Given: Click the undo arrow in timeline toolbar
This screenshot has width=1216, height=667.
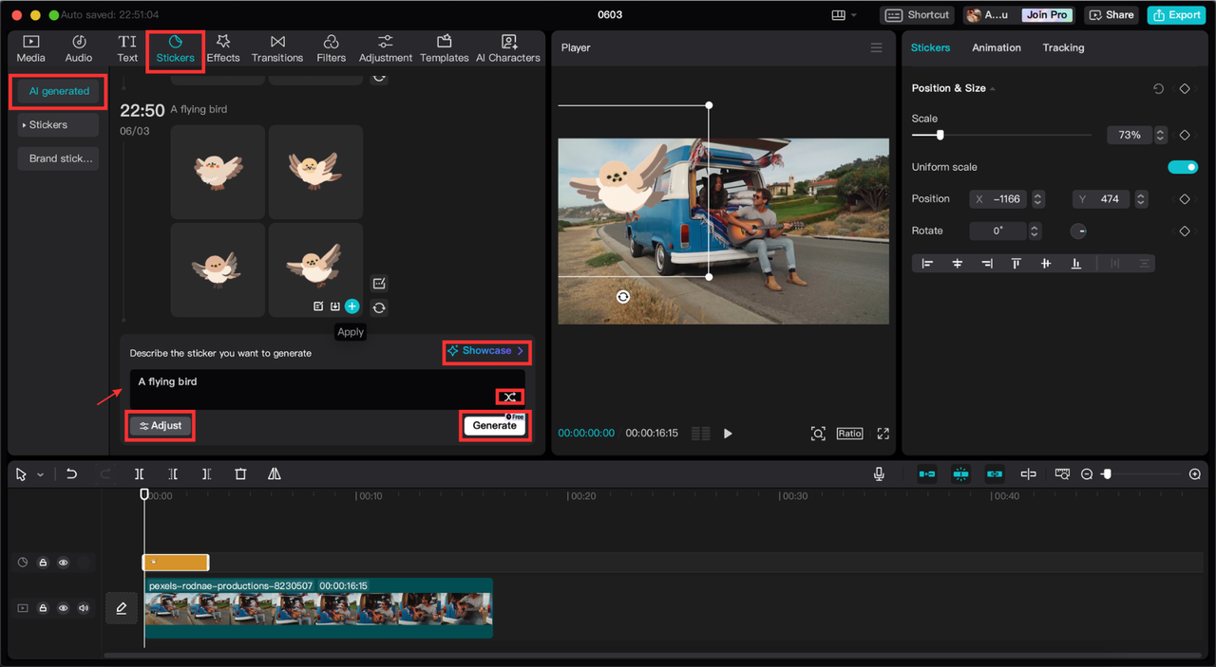Looking at the screenshot, I should pyautogui.click(x=71, y=473).
